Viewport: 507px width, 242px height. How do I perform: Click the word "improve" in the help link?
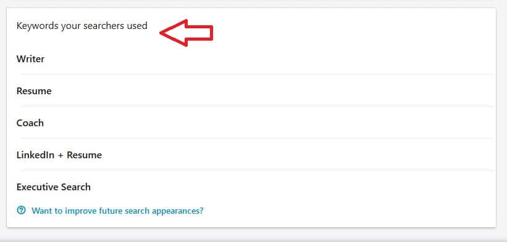[77, 211]
